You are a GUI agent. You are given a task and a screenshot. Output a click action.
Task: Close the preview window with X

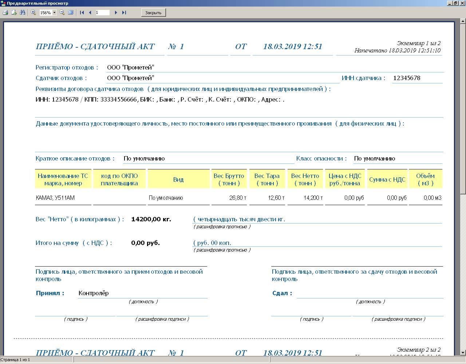click(x=462, y=3)
